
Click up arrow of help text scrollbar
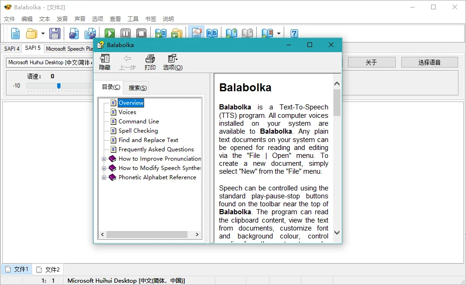pos(337,84)
